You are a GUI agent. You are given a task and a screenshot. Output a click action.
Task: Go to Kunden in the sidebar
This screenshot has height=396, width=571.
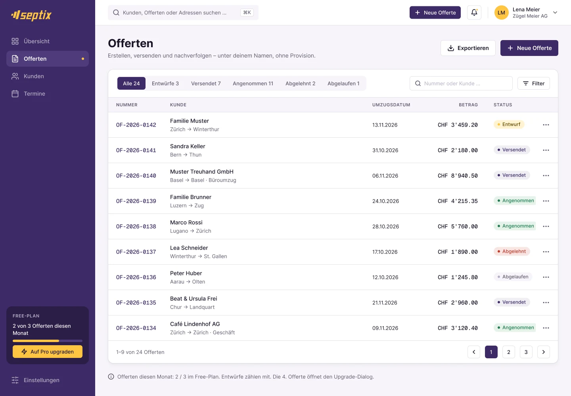(x=48, y=76)
